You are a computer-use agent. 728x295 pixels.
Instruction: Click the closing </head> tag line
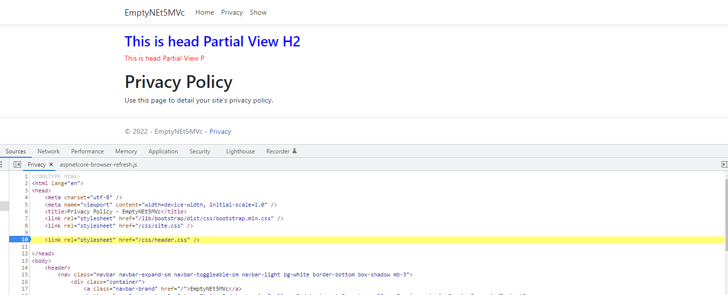[x=43, y=254]
